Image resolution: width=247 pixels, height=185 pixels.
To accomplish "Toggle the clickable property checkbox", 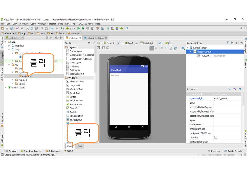I will coord(216,137).
